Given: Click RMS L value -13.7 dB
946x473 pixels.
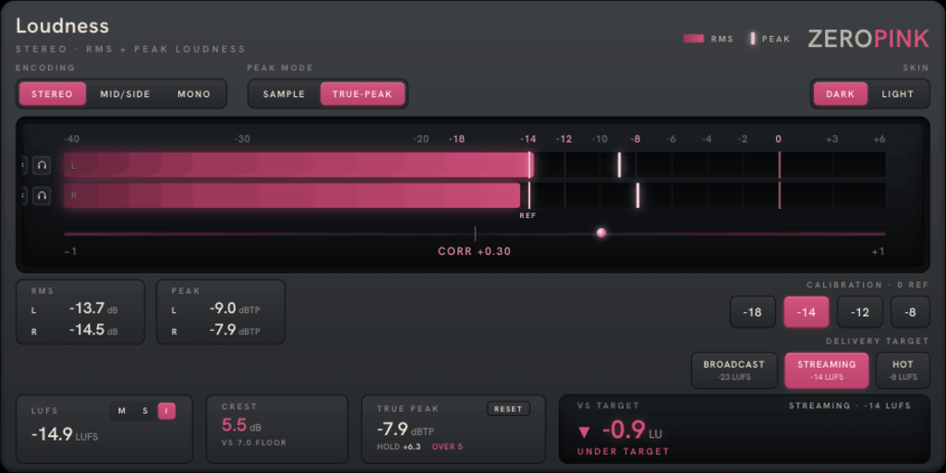Looking at the screenshot, I should [x=93, y=309].
